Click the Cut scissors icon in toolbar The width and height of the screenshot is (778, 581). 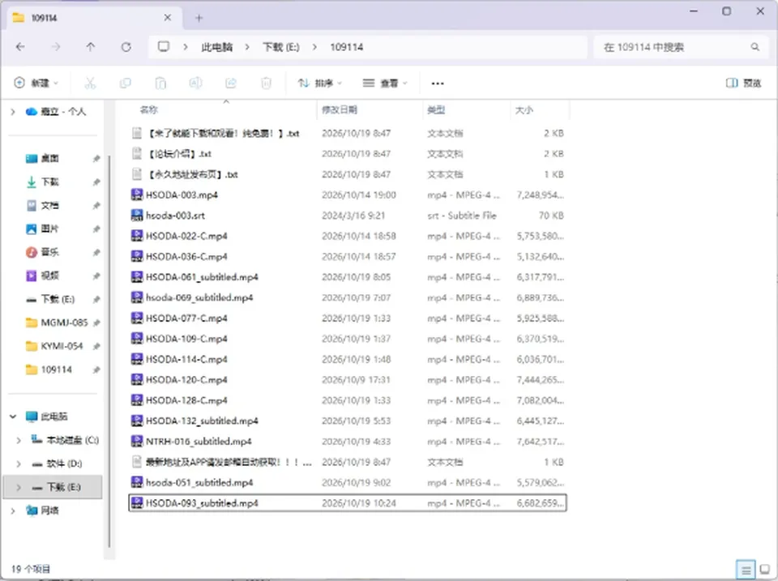point(90,83)
